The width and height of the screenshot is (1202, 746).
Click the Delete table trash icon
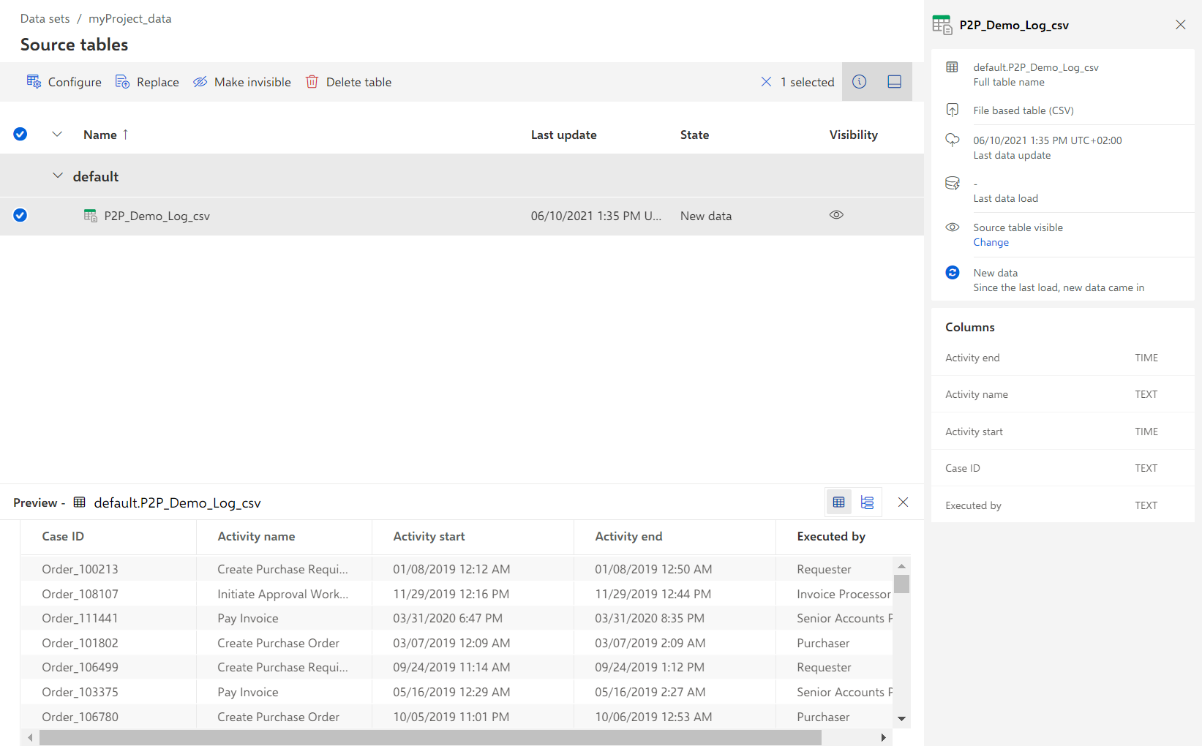(312, 81)
